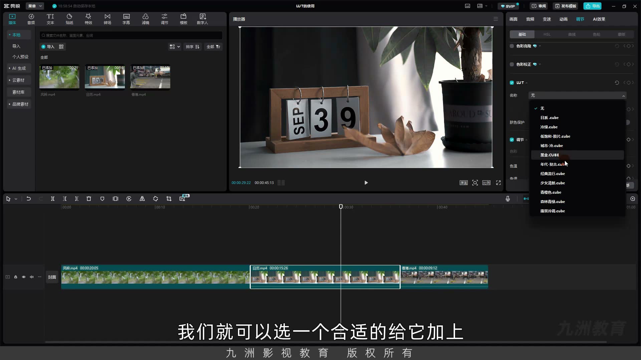Click the microphone record icon
This screenshot has height=360, width=641.
click(x=508, y=199)
